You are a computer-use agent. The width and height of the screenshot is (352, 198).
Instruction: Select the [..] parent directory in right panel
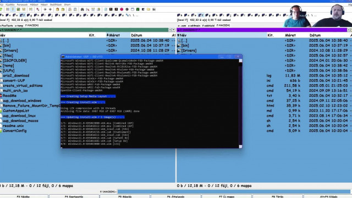click(x=184, y=41)
